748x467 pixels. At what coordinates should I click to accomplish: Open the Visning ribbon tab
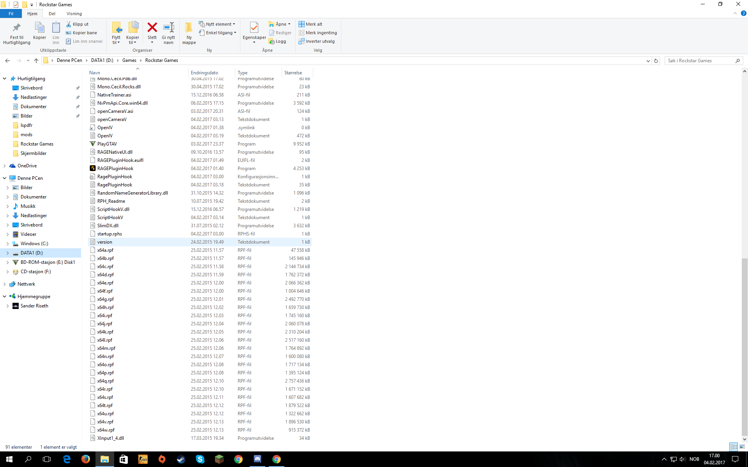[x=74, y=14]
